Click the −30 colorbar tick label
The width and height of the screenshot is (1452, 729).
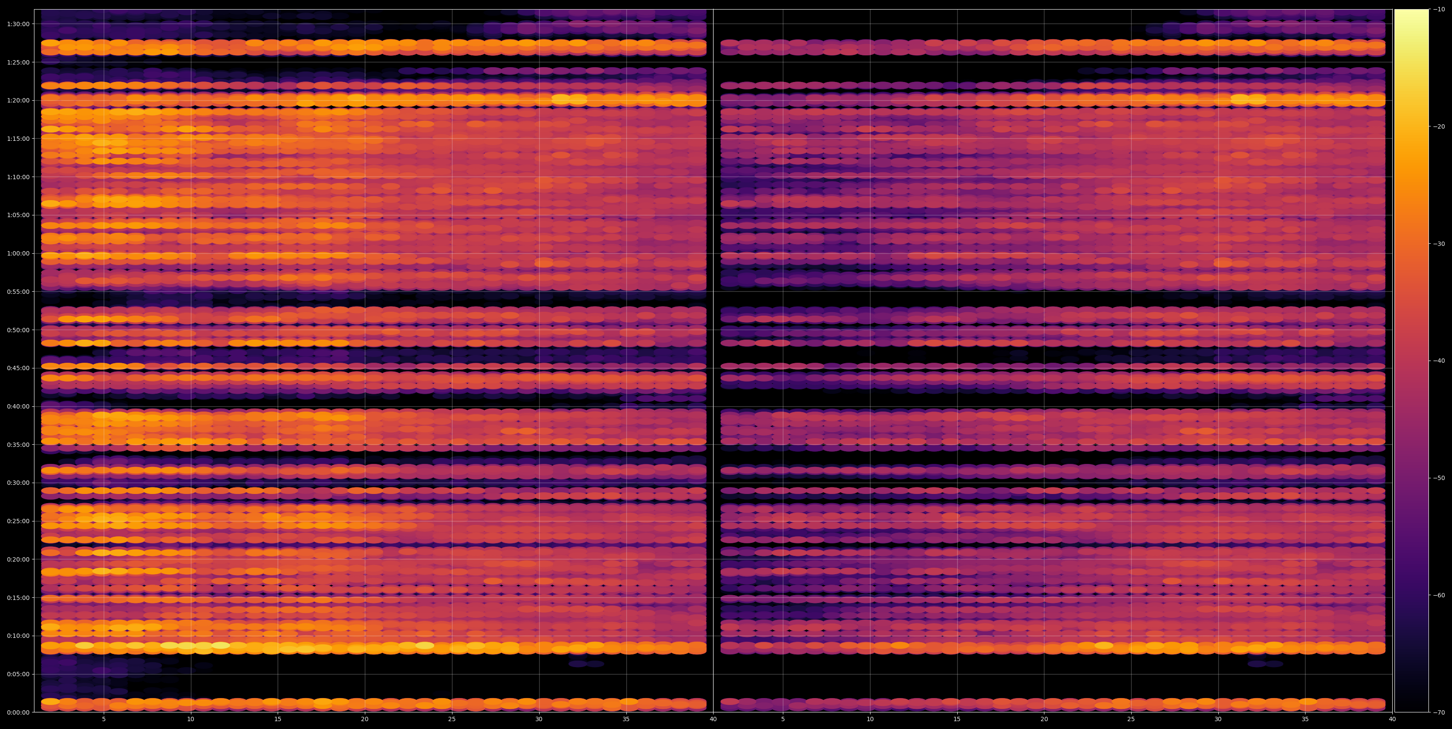(x=1438, y=244)
